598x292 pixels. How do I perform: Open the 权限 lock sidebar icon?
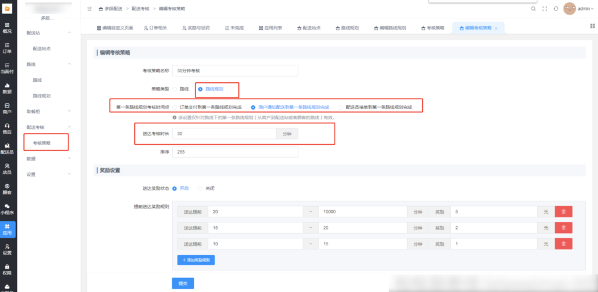point(7,270)
